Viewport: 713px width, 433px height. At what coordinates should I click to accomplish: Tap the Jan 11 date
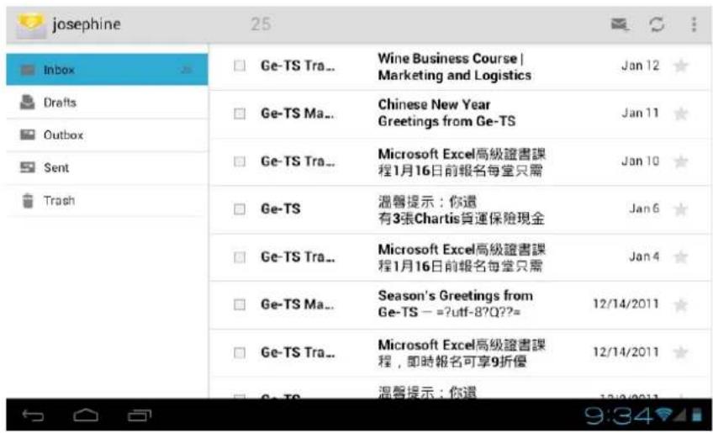[640, 113]
